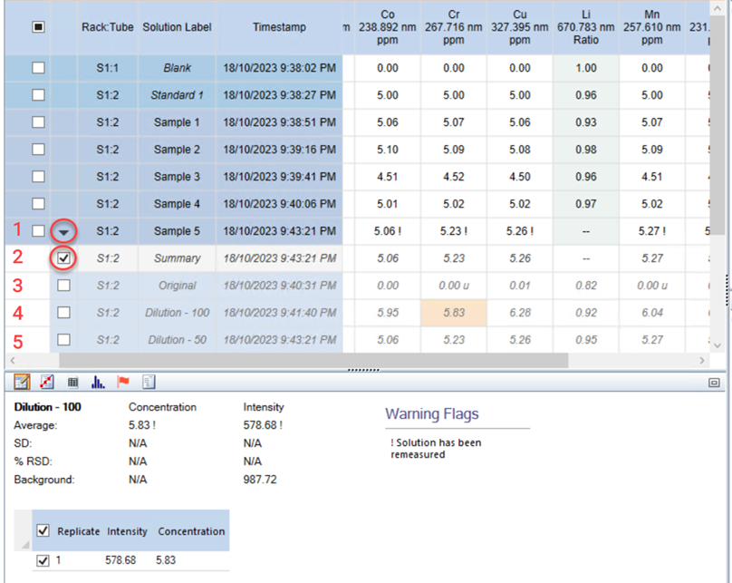Check the Original row checkbox
The height and width of the screenshot is (583, 732).
63,285
